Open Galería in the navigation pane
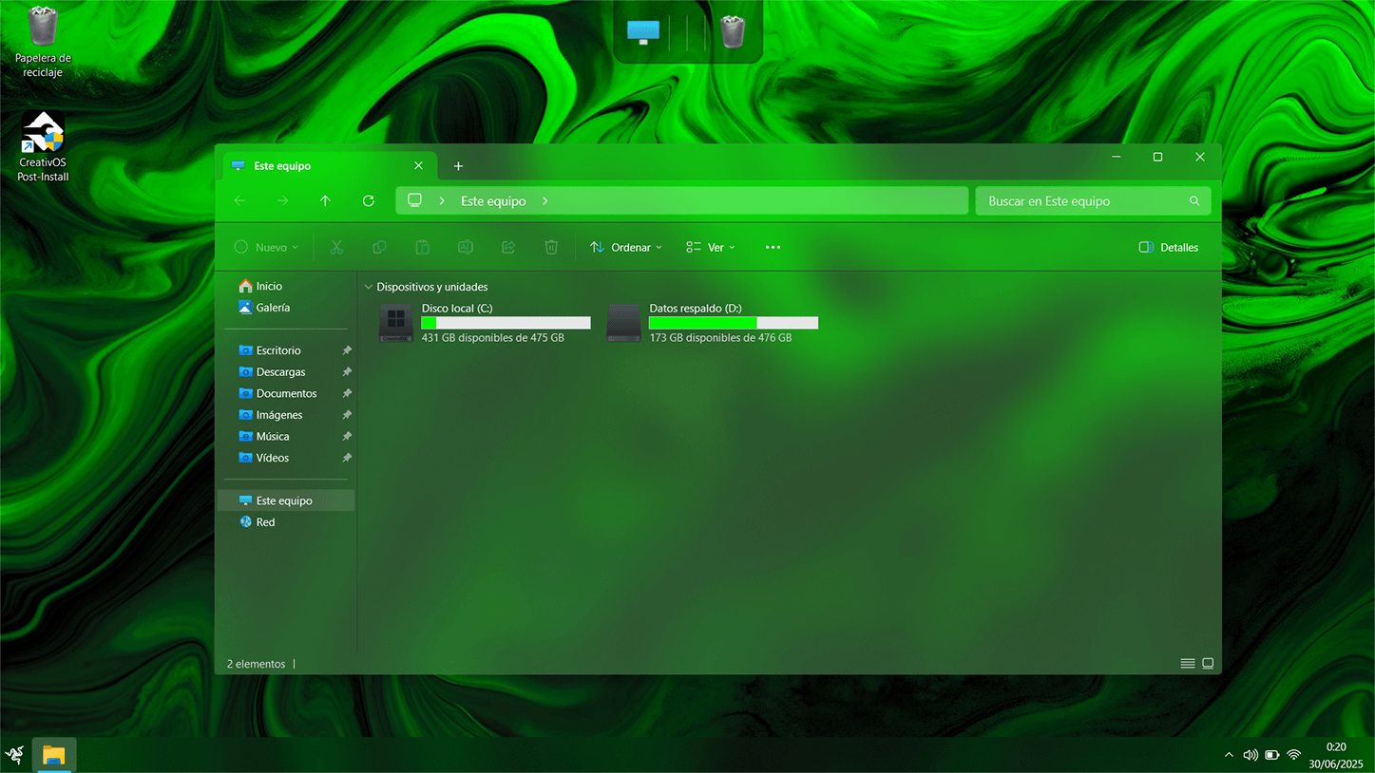The width and height of the screenshot is (1375, 773). click(x=273, y=308)
